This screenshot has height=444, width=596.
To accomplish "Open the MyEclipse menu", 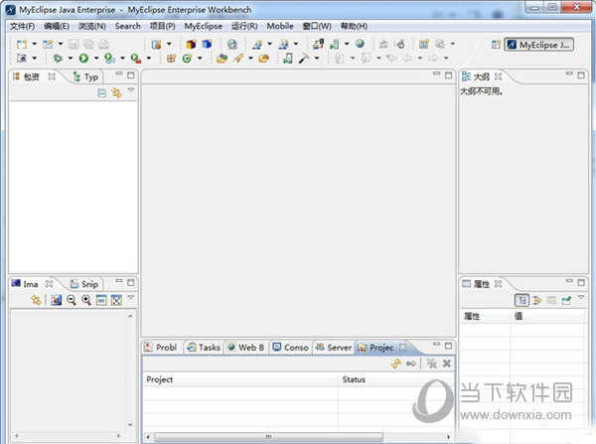I will (x=203, y=26).
